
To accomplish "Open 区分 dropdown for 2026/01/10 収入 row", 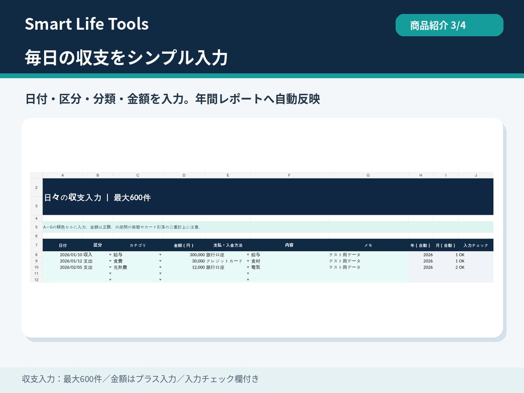I will point(111,255).
